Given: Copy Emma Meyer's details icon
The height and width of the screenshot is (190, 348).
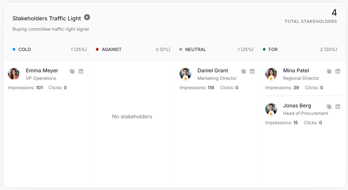Looking at the screenshot, I should pyautogui.click(x=72, y=71).
